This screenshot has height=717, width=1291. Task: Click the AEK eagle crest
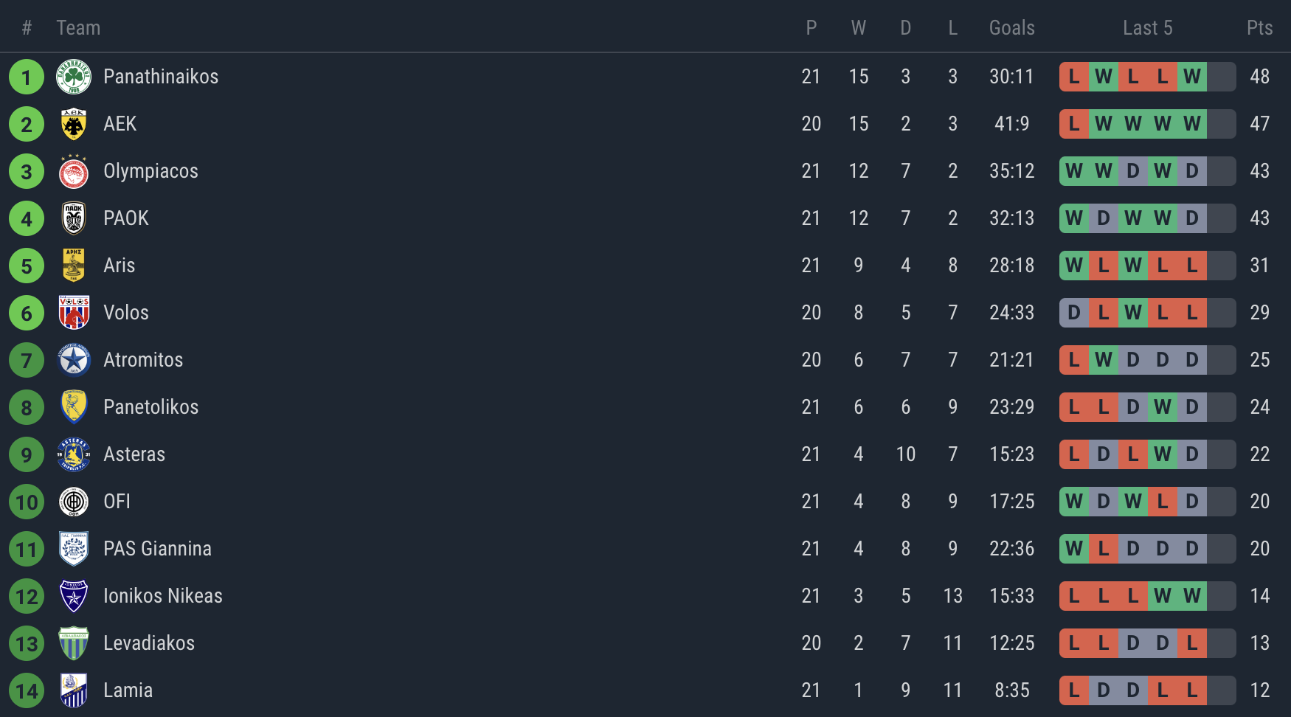click(x=74, y=124)
